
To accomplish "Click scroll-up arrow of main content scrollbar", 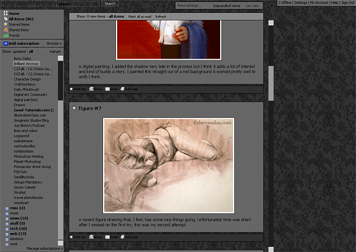I will point(271,23).
